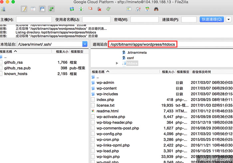
Task: Sort local files by filename column header
Action: pos(26,52)
